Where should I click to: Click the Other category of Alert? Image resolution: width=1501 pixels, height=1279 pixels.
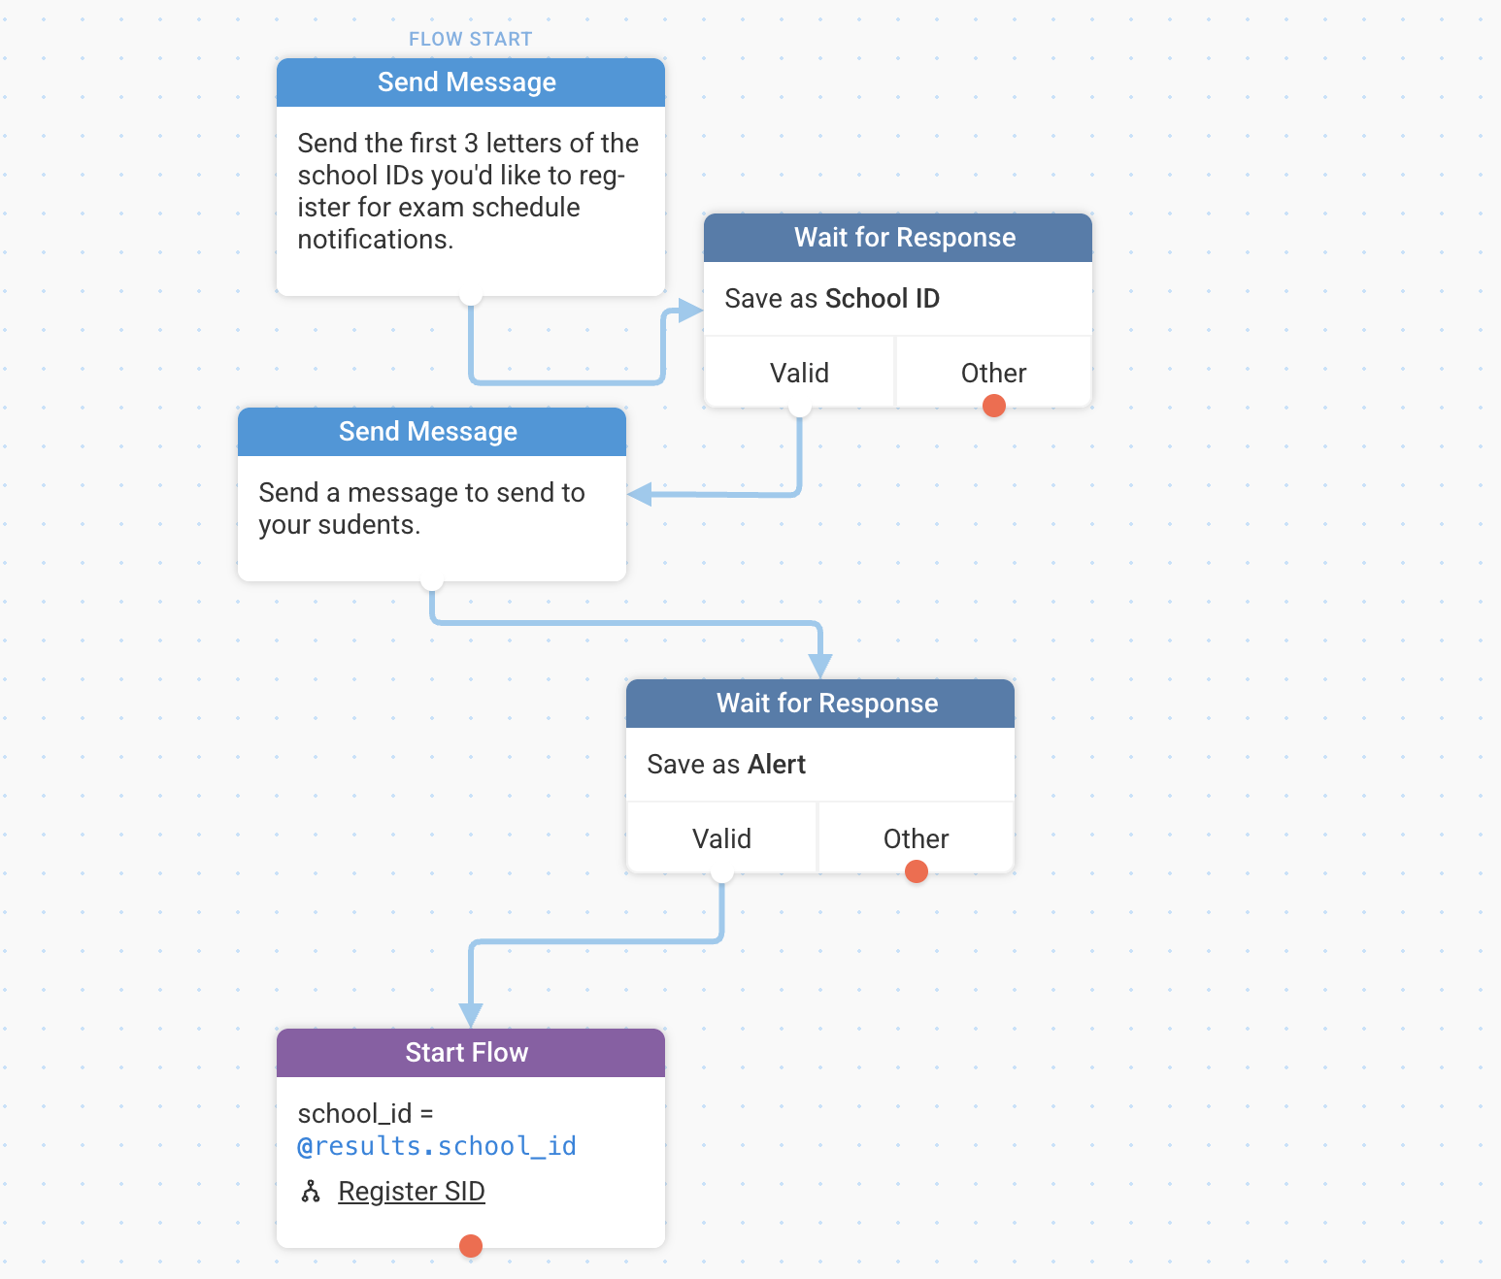click(x=917, y=838)
